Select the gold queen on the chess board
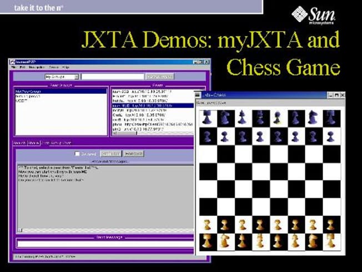 coord(260,241)
